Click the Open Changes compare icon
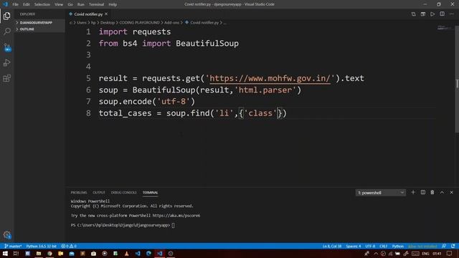This screenshot has width=459, height=258. 413,14
